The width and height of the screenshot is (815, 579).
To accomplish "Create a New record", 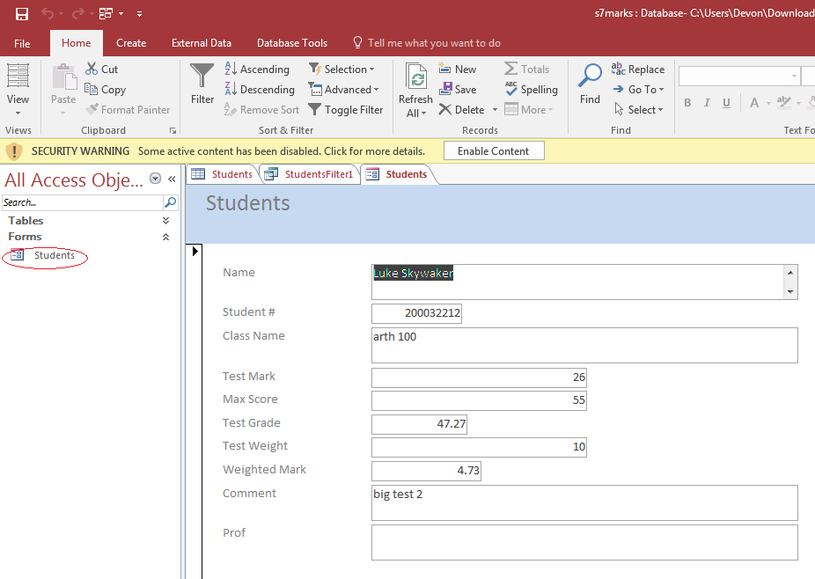I will click(458, 70).
